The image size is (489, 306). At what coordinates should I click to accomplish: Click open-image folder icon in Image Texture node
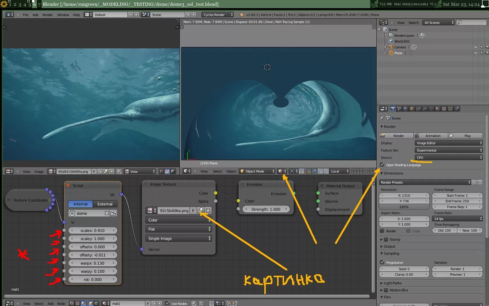coord(201,210)
